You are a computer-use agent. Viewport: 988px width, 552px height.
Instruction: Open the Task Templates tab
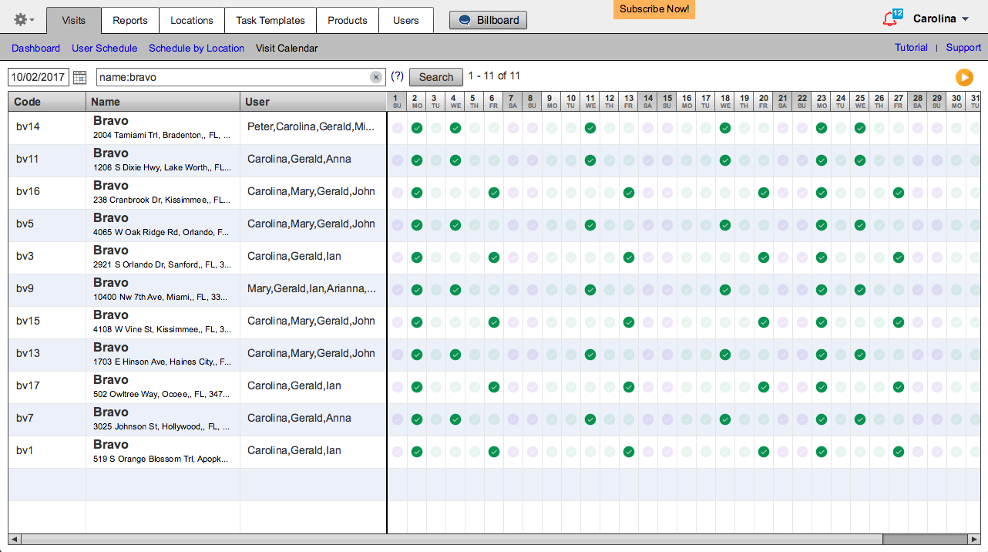pos(270,20)
